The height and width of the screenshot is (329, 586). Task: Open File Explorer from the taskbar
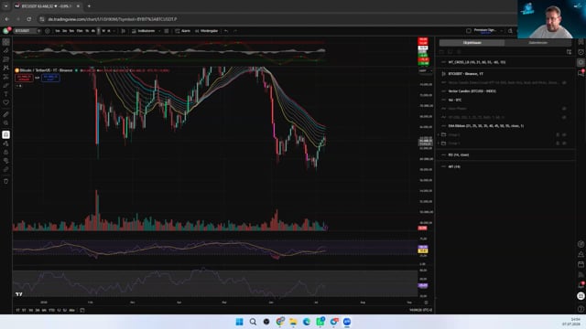tap(293, 322)
